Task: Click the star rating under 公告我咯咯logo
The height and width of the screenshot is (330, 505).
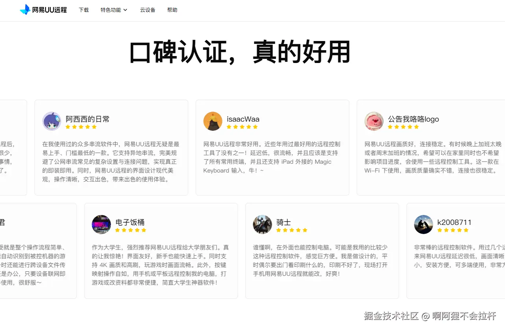Action: coord(403,127)
